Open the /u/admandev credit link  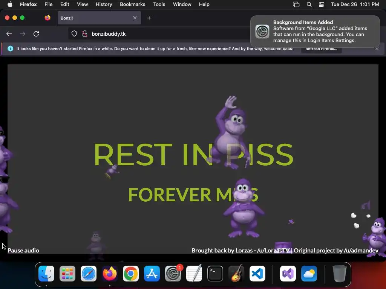[361, 250]
